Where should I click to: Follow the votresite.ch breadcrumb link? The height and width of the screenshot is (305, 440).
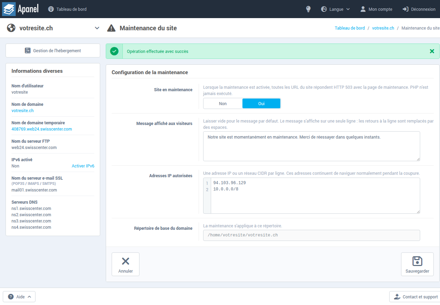coord(383,28)
